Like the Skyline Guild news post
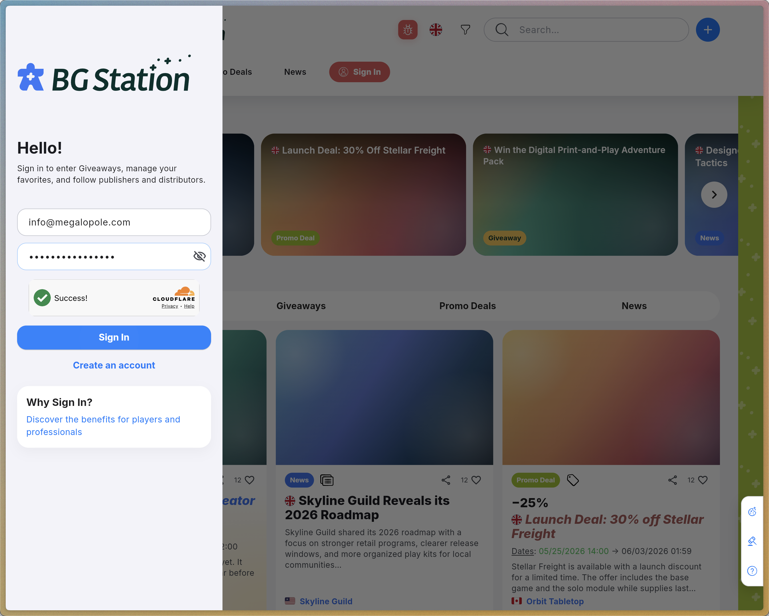This screenshot has width=769, height=616. click(x=476, y=480)
